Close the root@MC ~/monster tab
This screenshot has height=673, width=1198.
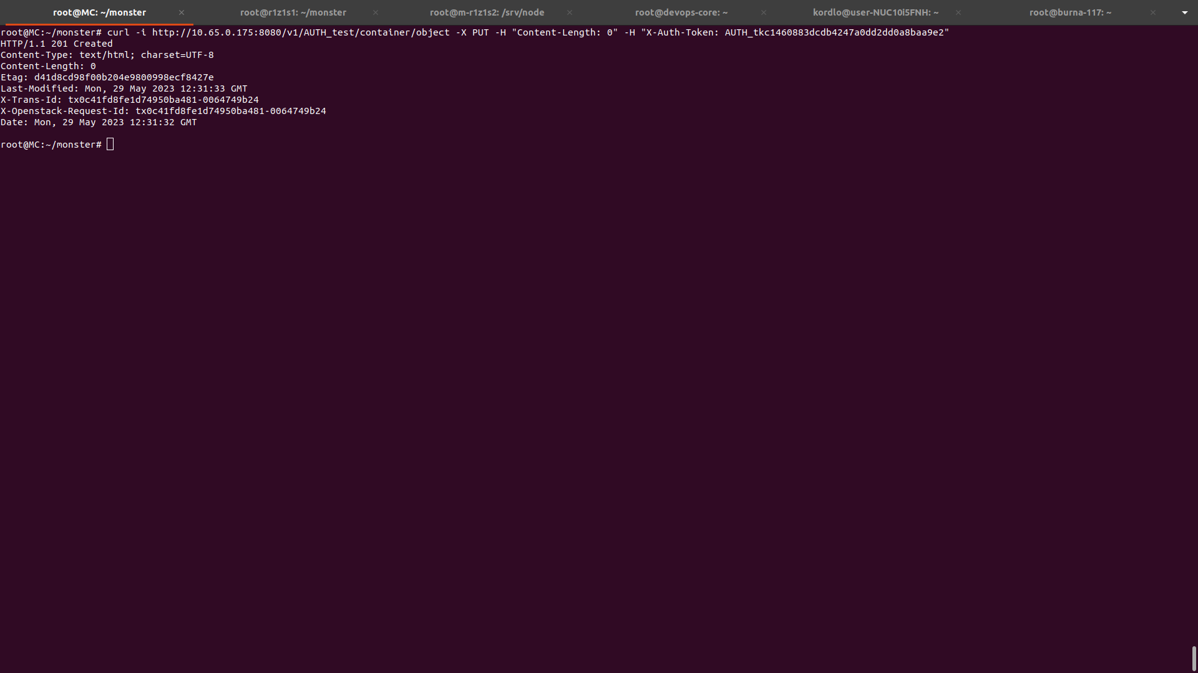pyautogui.click(x=182, y=12)
